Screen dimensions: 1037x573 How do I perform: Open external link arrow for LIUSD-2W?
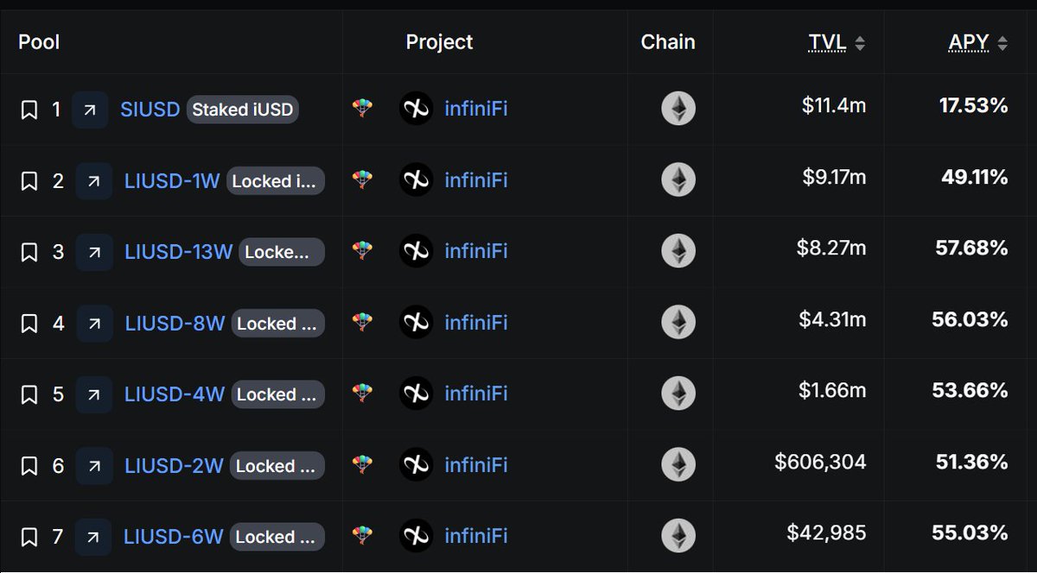[x=94, y=466]
